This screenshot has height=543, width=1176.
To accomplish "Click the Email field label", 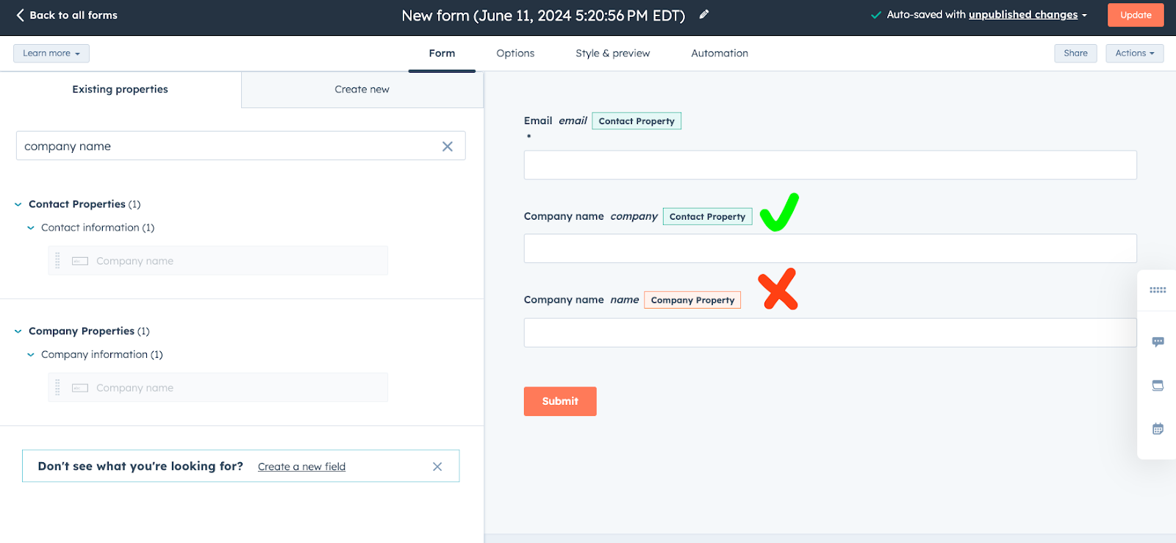I will click(538, 121).
